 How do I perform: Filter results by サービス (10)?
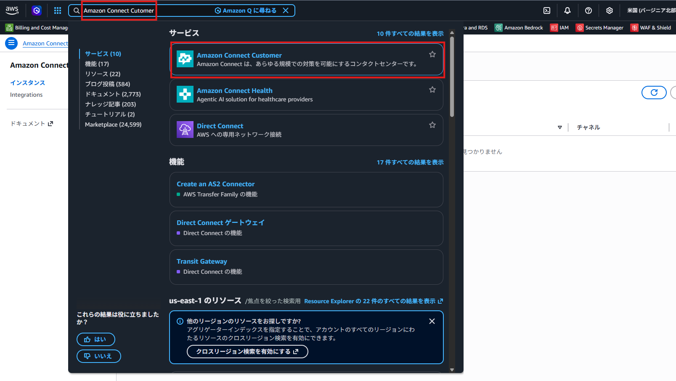(103, 54)
